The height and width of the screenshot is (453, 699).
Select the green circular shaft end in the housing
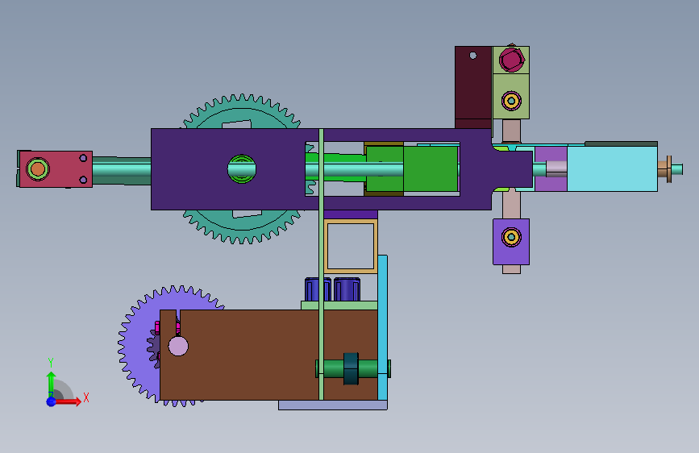point(242,169)
